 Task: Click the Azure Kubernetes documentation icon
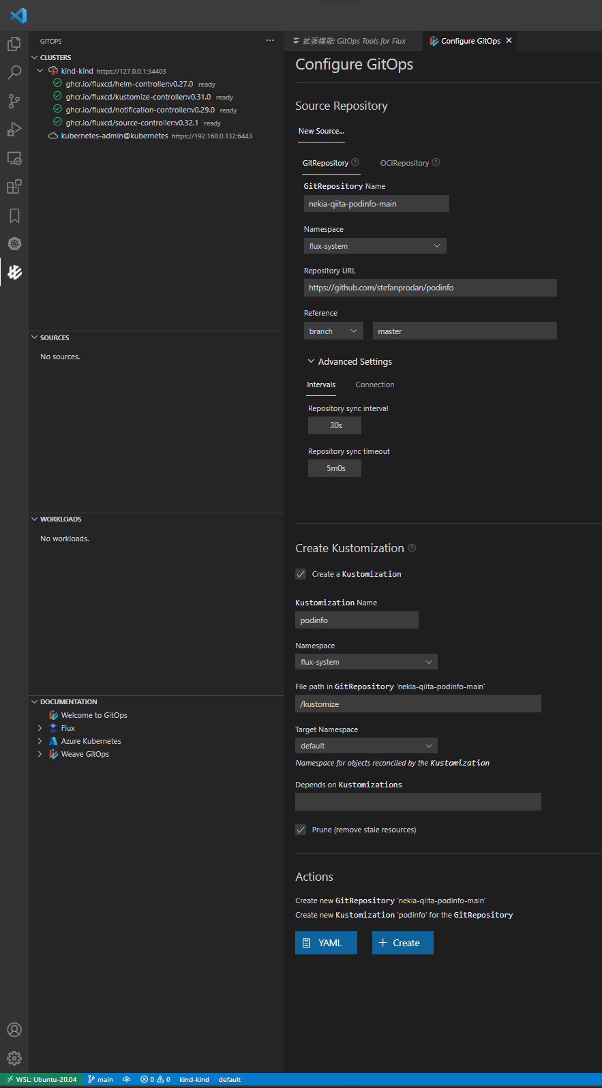click(53, 741)
